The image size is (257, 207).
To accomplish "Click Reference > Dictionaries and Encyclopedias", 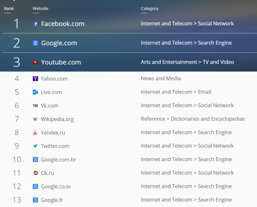I will click(x=193, y=119).
